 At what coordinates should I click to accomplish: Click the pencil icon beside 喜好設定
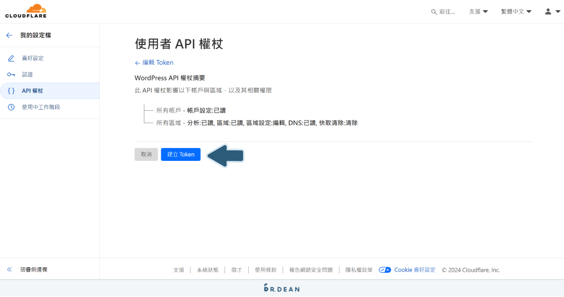(x=11, y=58)
